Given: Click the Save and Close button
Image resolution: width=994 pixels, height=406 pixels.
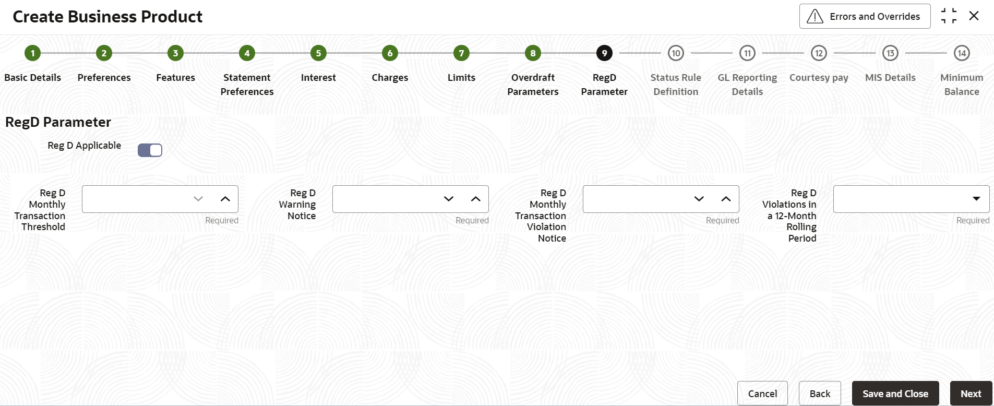Looking at the screenshot, I should (895, 393).
